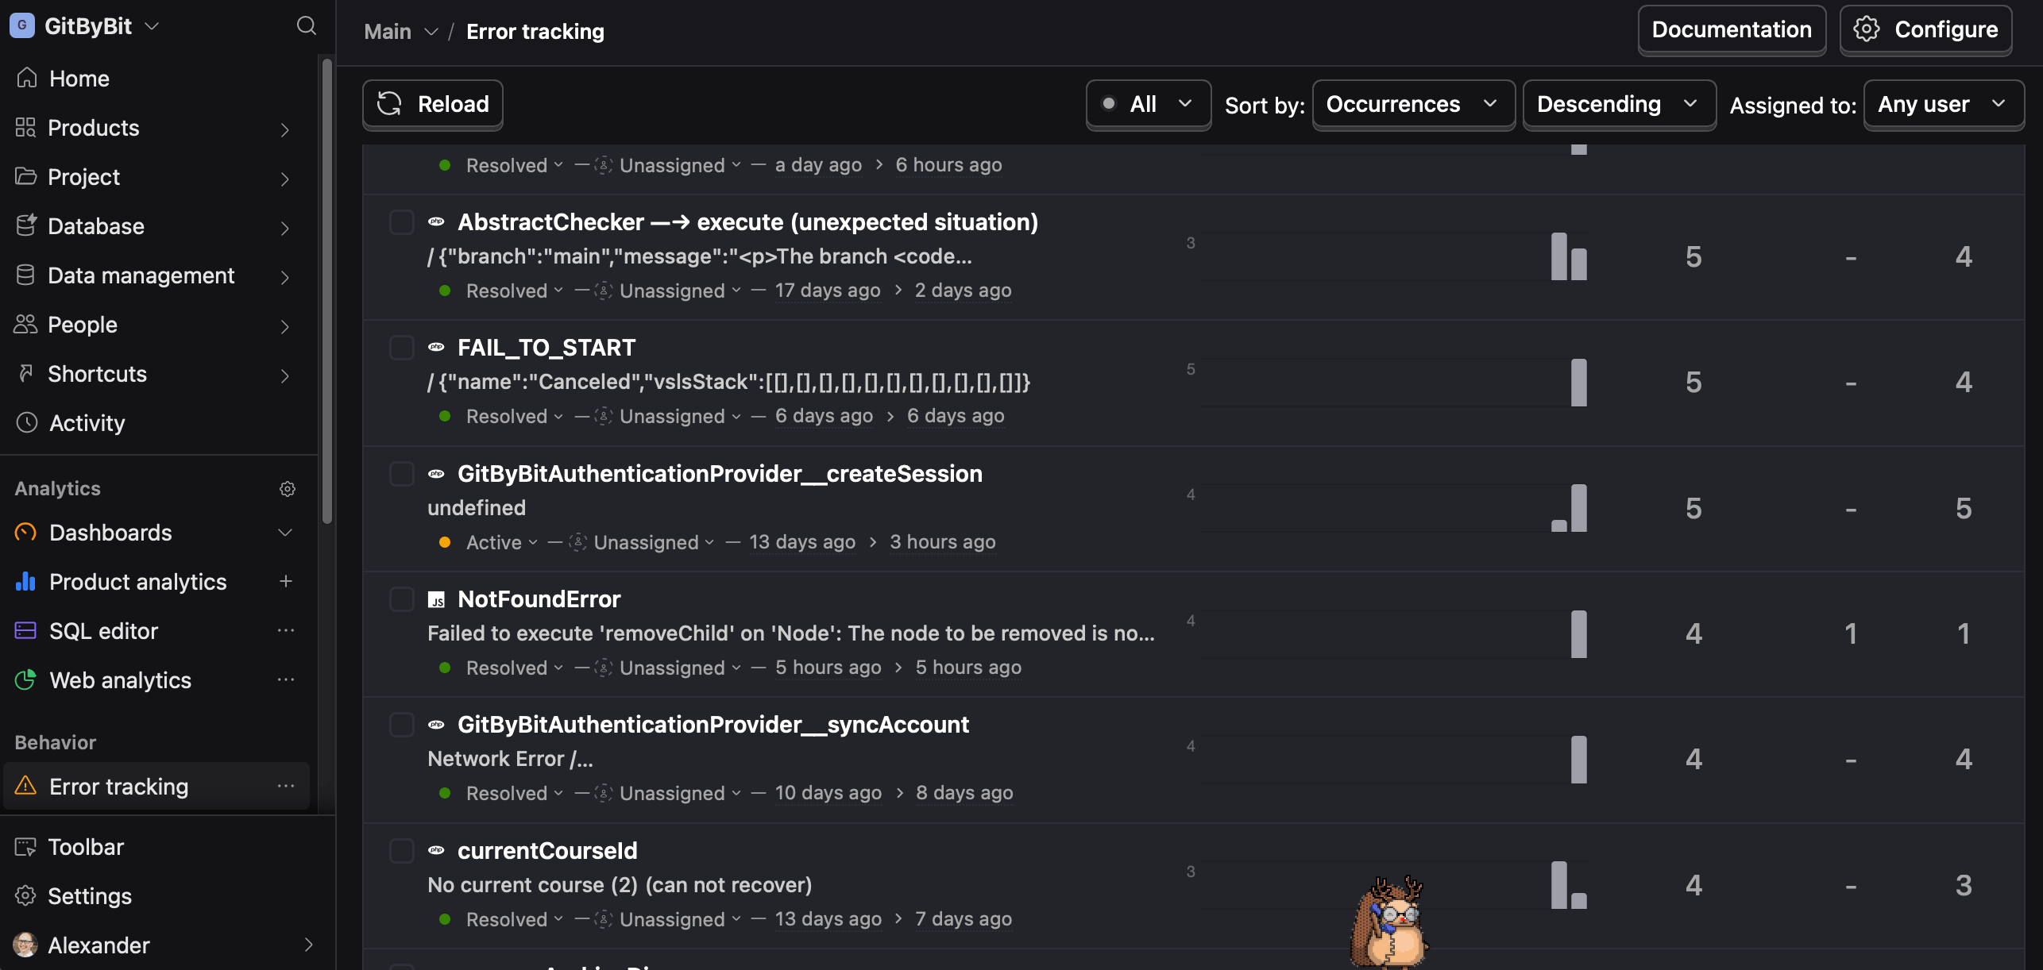Open the Occurrences sort dropdown
The image size is (2043, 970).
point(1412,104)
